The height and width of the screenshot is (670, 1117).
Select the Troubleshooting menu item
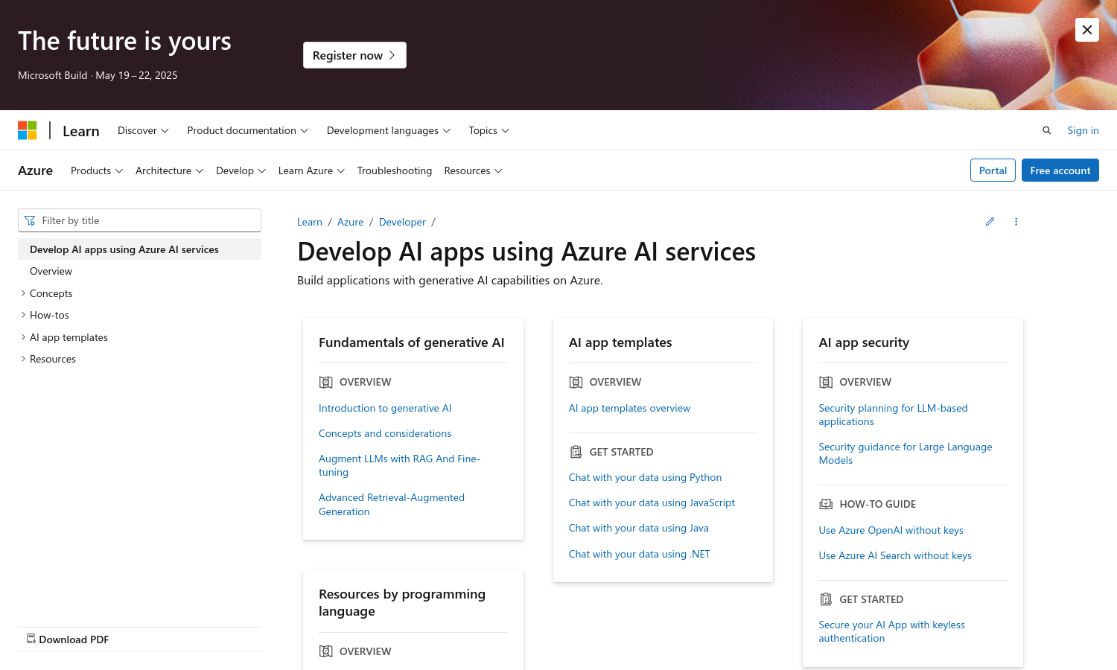pyautogui.click(x=394, y=170)
